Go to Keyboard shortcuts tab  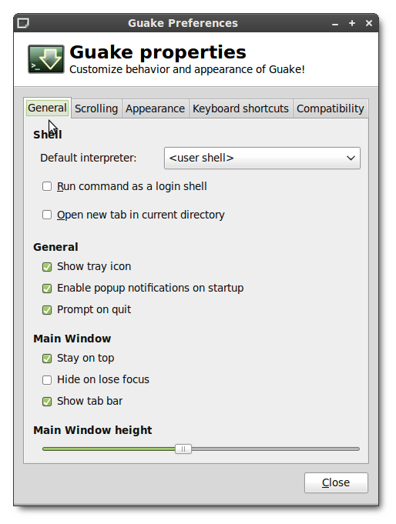[x=240, y=108]
